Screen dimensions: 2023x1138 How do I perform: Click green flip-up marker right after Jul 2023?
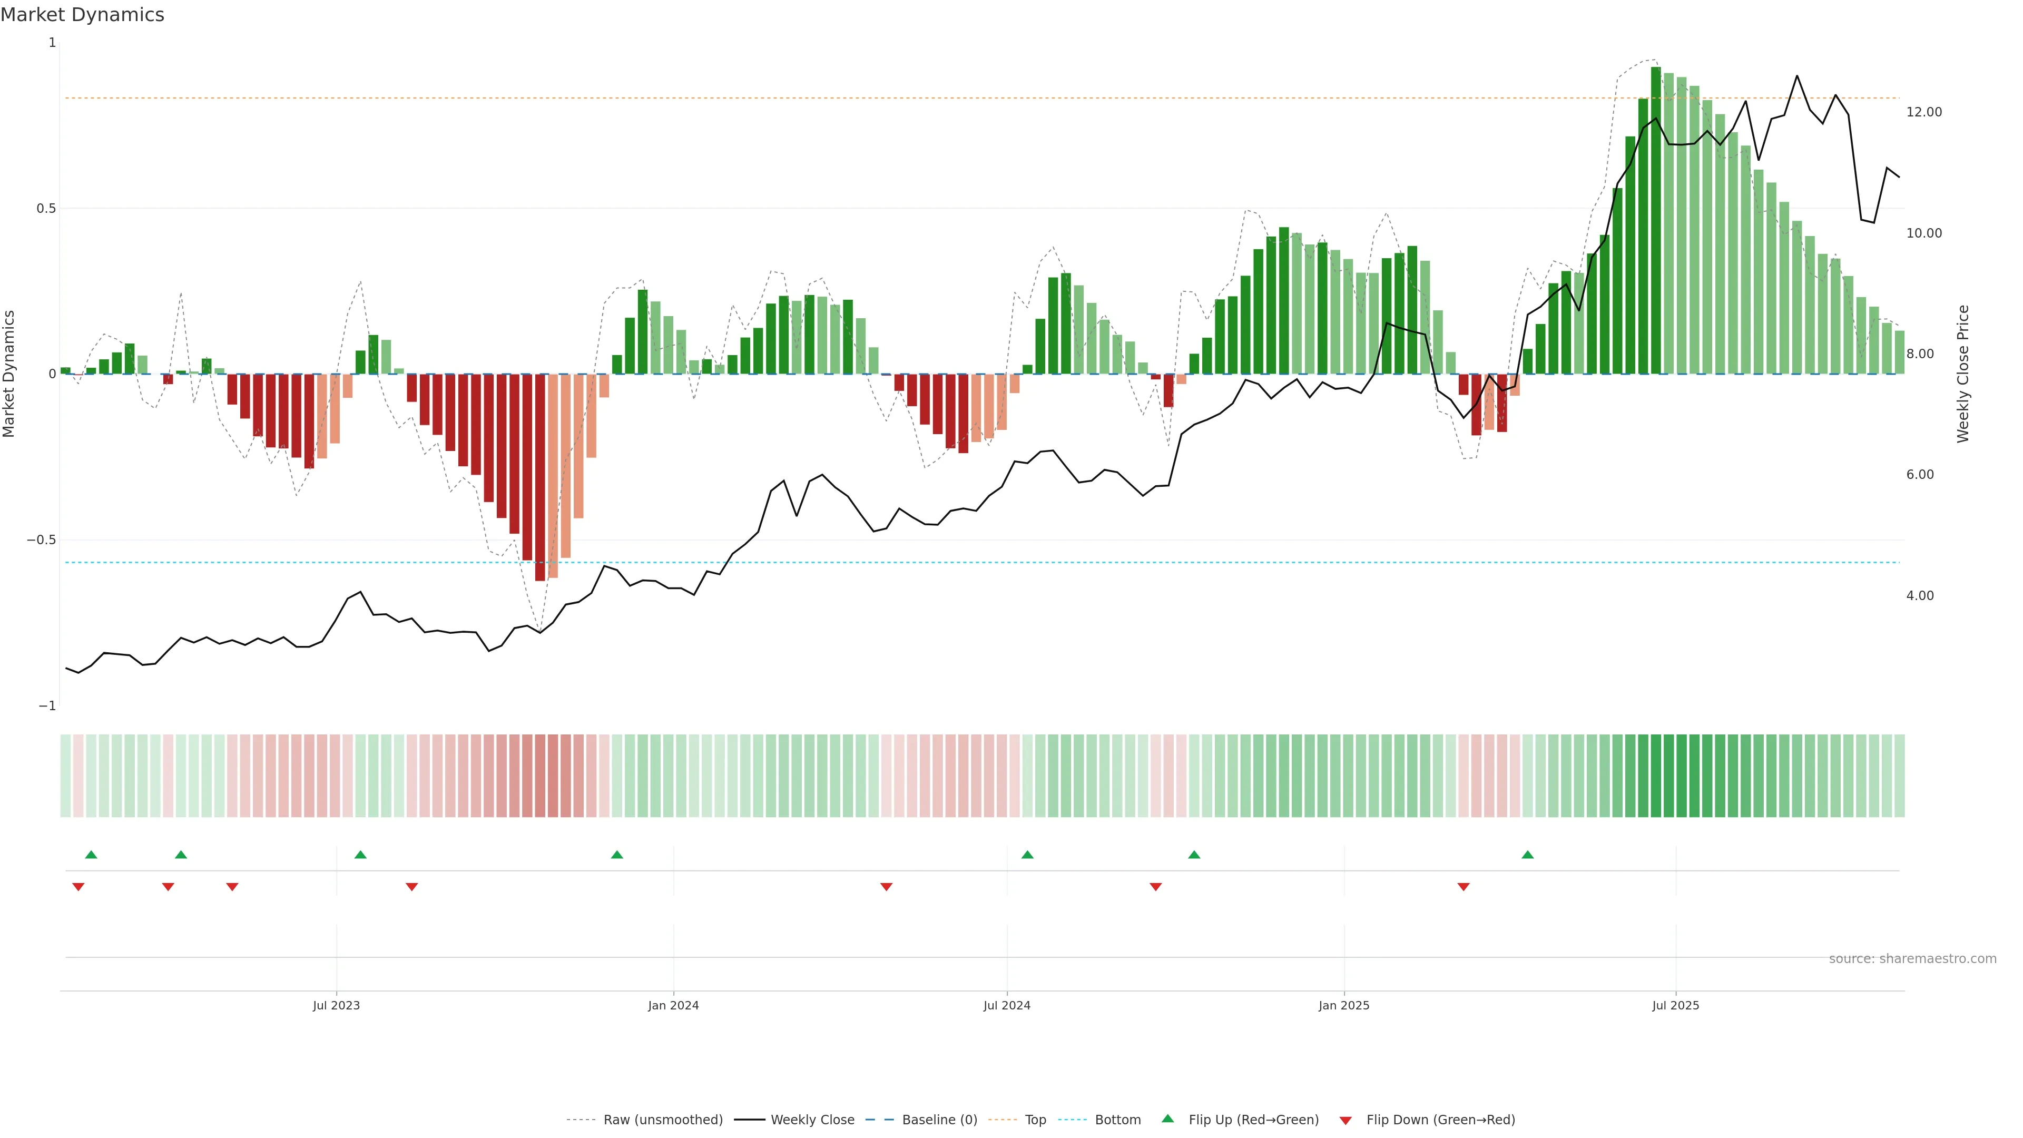coord(360,855)
